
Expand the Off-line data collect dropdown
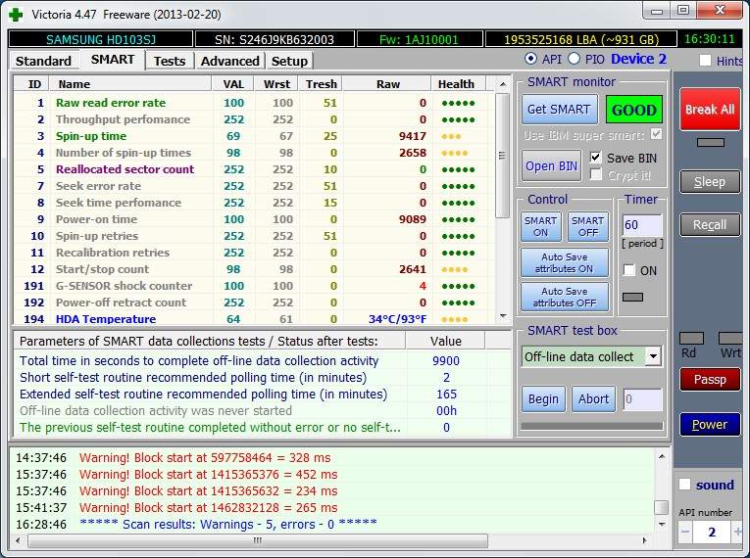(x=653, y=356)
